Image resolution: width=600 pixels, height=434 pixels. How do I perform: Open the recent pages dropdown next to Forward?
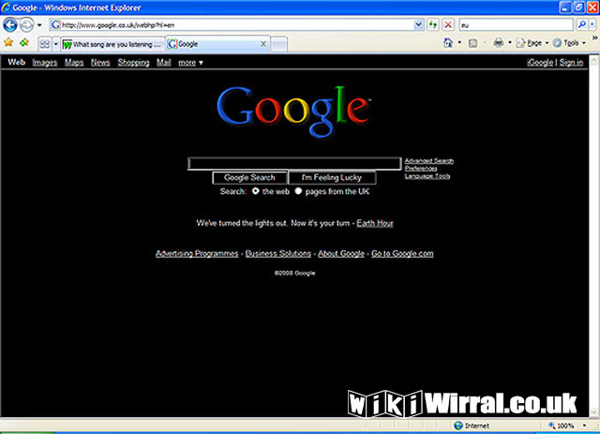click(39, 25)
